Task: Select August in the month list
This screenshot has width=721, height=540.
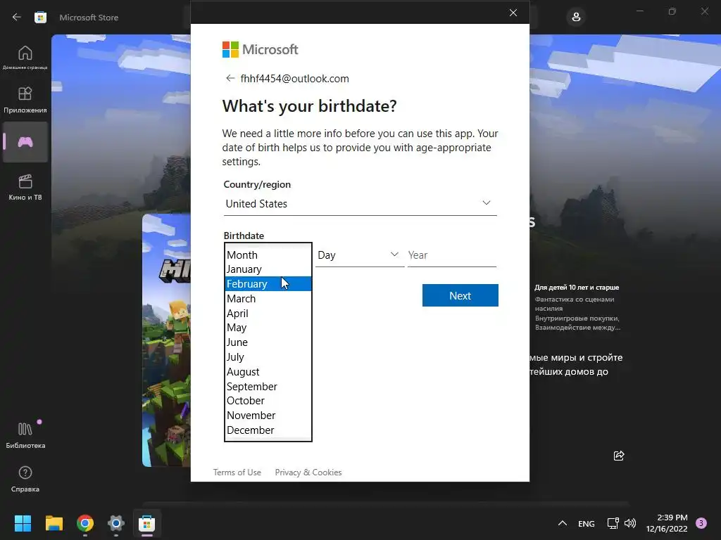Action: point(268,371)
